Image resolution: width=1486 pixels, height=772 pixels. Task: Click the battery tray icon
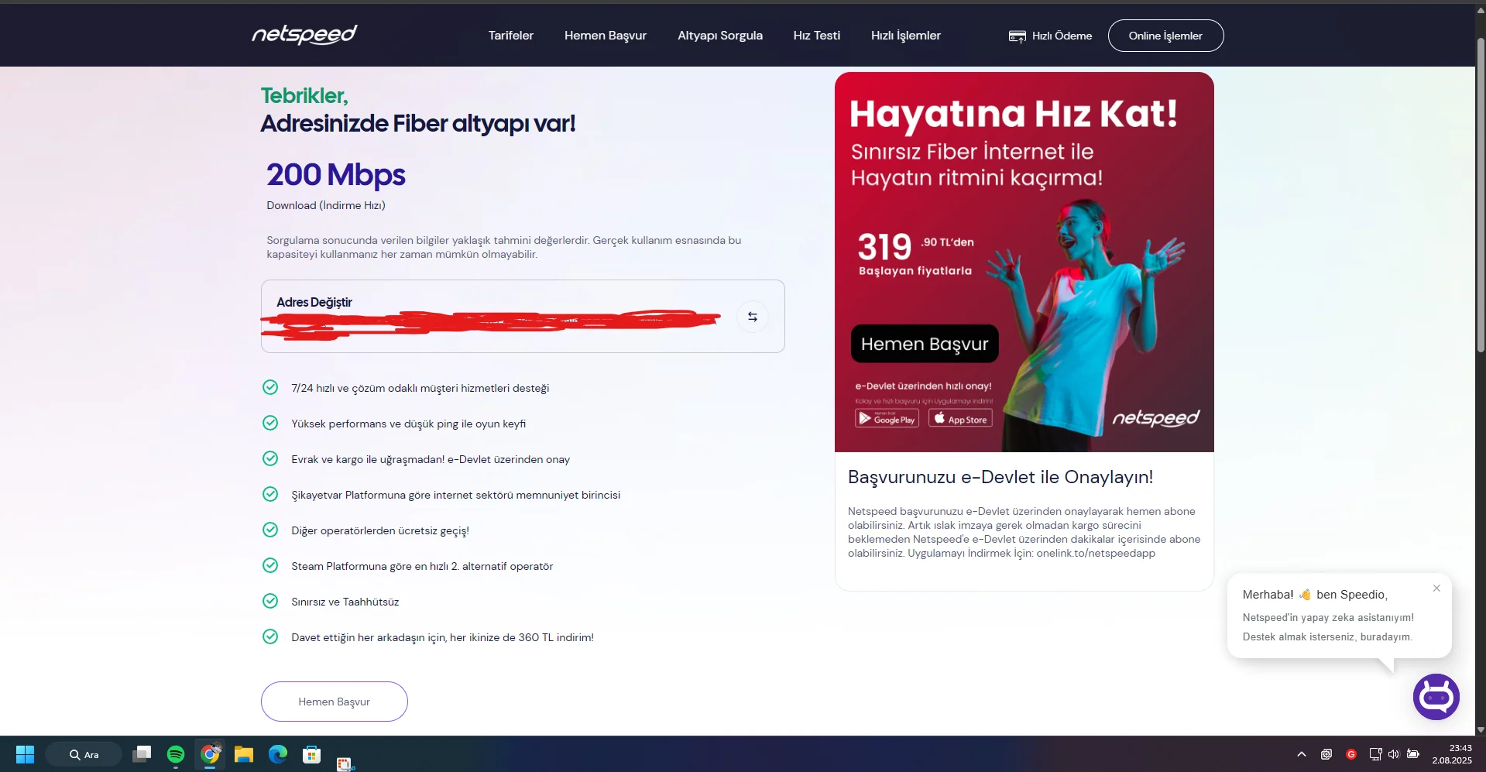click(x=1413, y=754)
